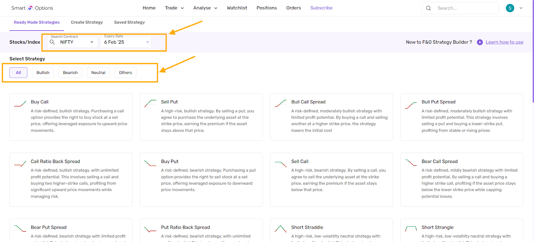Open the user profile avatar
Image resolution: width=534 pixels, height=242 pixels.
click(x=510, y=8)
